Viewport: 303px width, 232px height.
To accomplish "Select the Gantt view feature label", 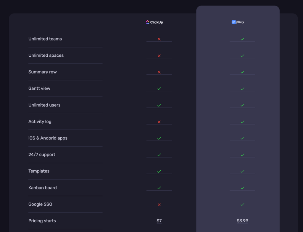I will [x=39, y=89].
